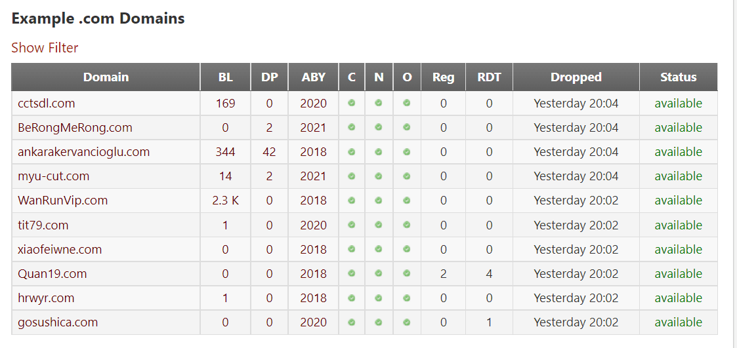The image size is (737, 348).
Task: Click green C status dot for Quan19.com
Action: coord(352,273)
